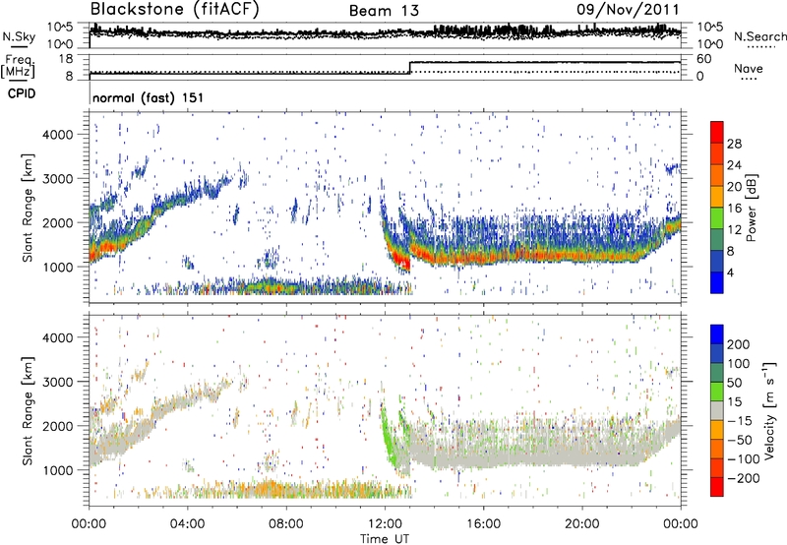Pick the light green segment of power colorbar
The height and width of the screenshot is (545, 787).
[717, 217]
